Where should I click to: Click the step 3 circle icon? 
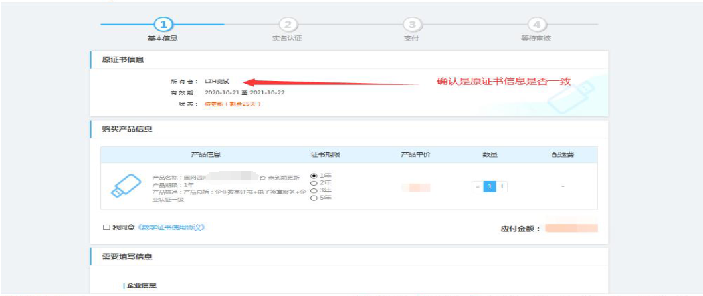[x=412, y=25]
